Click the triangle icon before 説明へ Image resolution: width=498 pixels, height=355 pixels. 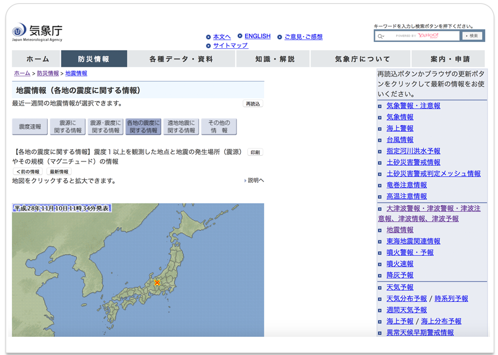coord(246,180)
